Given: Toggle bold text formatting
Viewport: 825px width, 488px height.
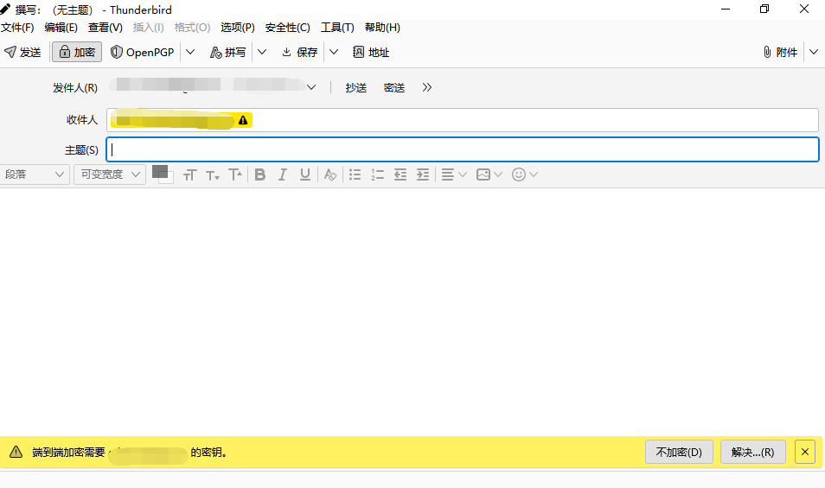Looking at the screenshot, I should coord(259,174).
